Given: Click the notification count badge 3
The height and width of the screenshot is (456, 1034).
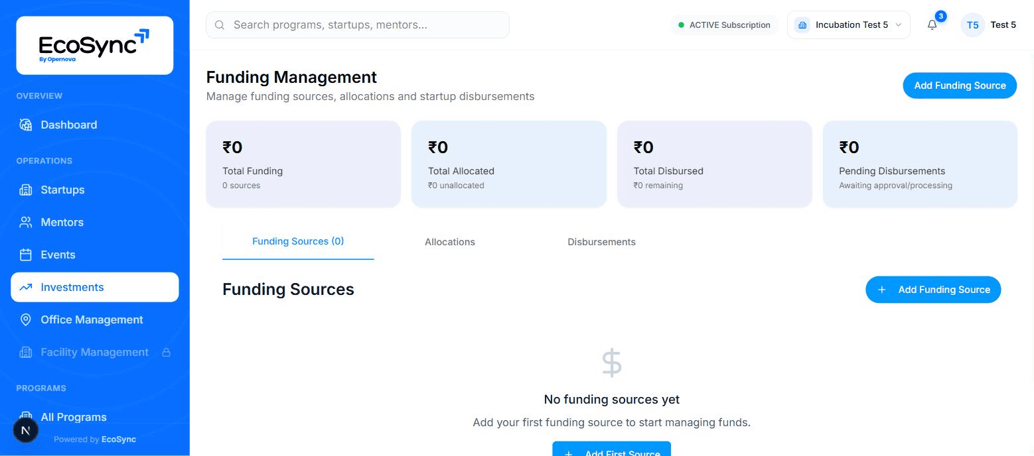Looking at the screenshot, I should (x=940, y=17).
